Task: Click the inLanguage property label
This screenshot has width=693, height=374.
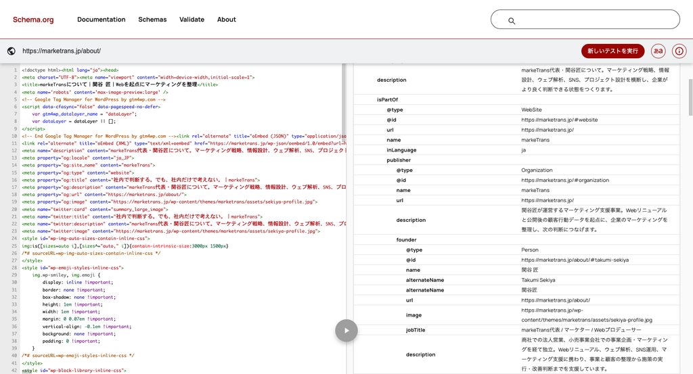Action: click(401, 149)
